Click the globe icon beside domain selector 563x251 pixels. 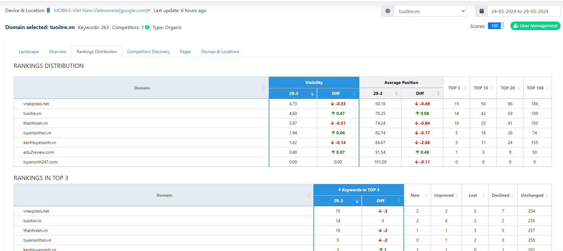pos(388,11)
